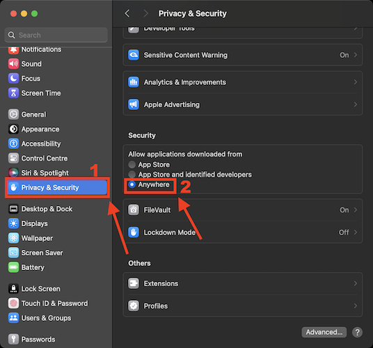This screenshot has height=348, width=373.
Task: Go to General label in sidebar
Action: (x=33, y=114)
